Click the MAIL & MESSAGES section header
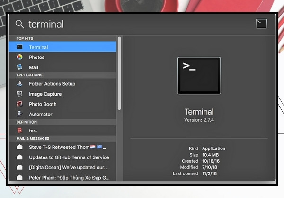Screen dimensions: 284x198 coord(33,139)
